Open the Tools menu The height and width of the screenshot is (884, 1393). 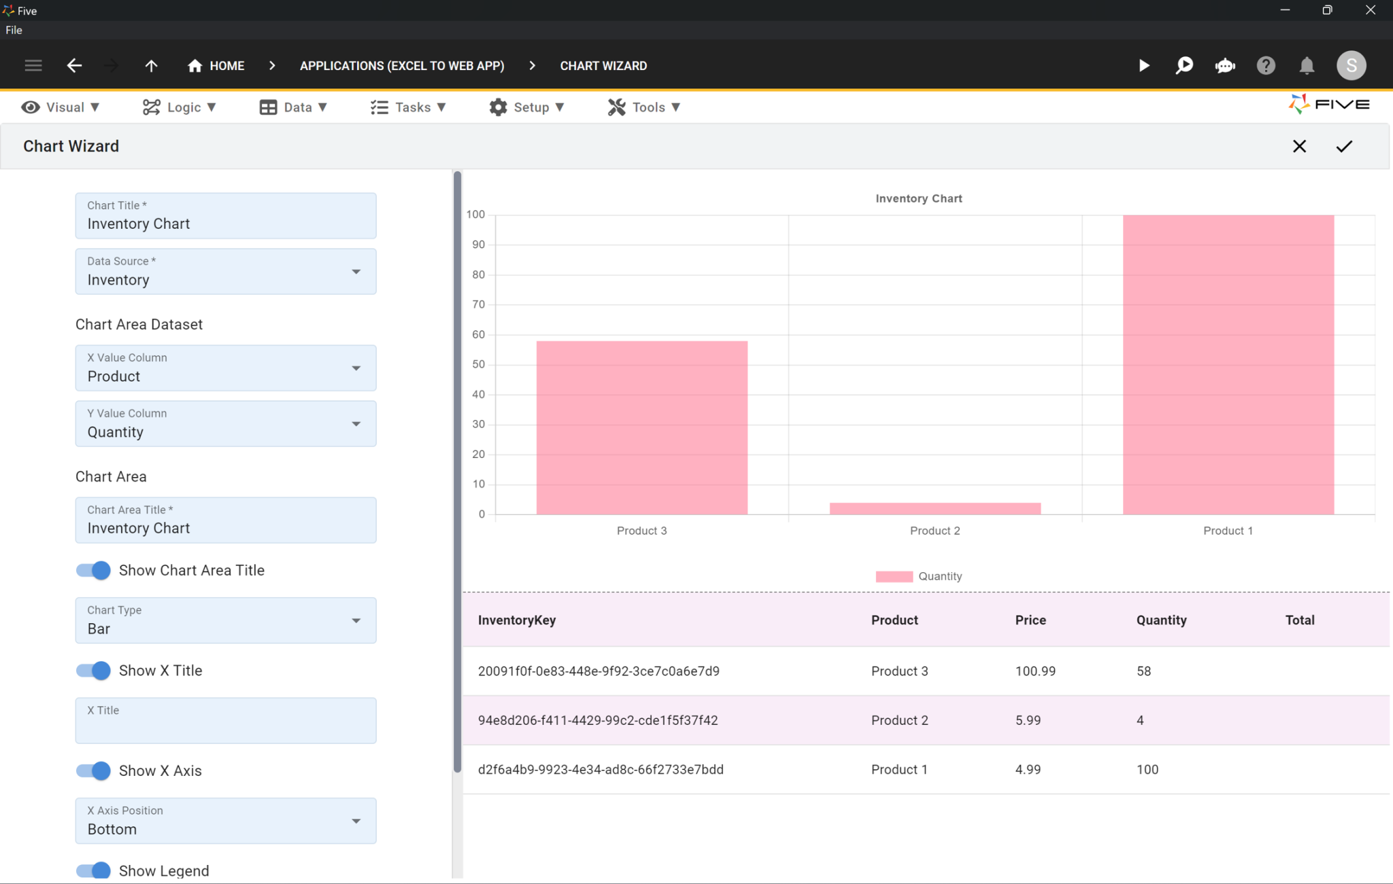click(644, 107)
